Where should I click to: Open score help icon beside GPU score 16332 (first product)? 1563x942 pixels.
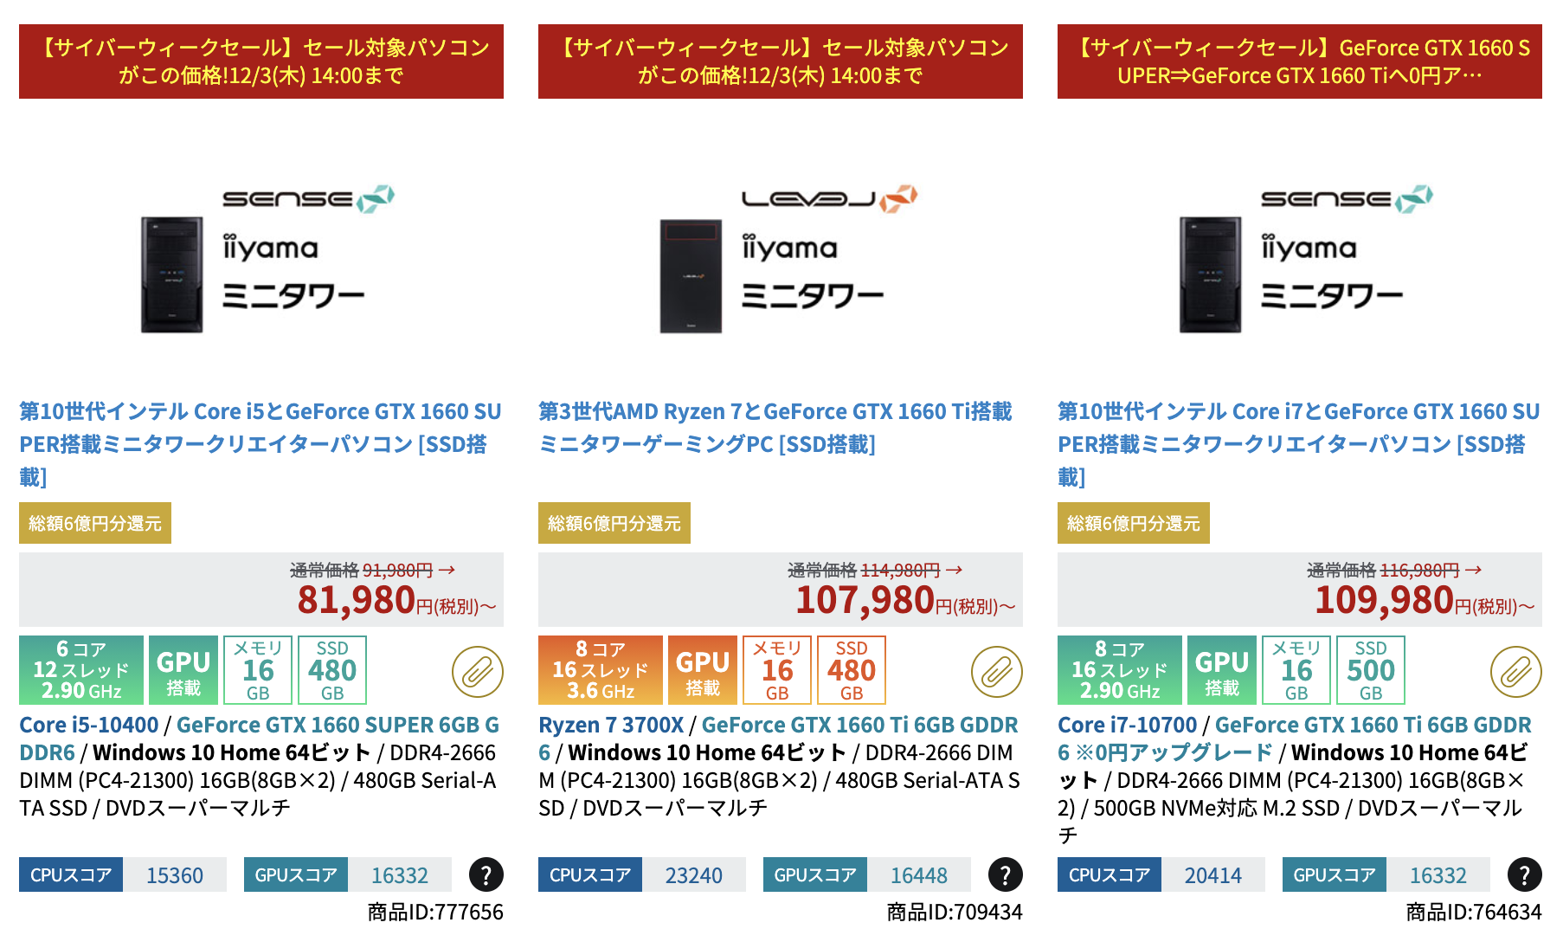[486, 874]
